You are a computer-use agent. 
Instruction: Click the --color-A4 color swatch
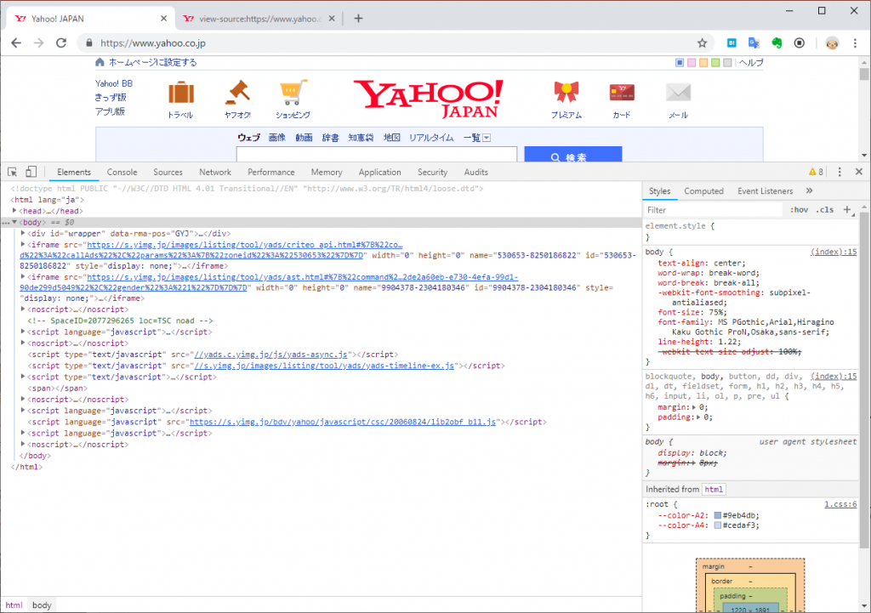tap(718, 525)
